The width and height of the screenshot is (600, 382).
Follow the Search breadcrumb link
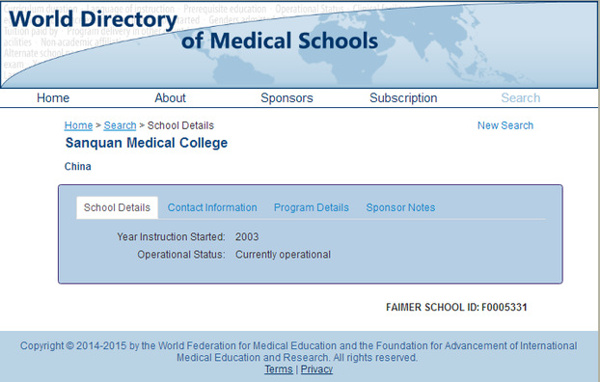coord(120,125)
